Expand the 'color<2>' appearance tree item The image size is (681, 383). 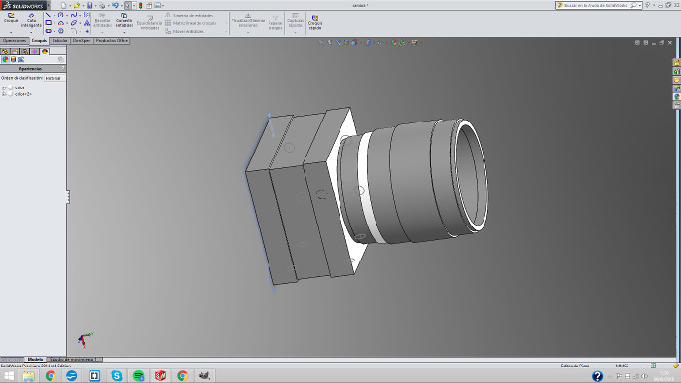click(x=4, y=94)
